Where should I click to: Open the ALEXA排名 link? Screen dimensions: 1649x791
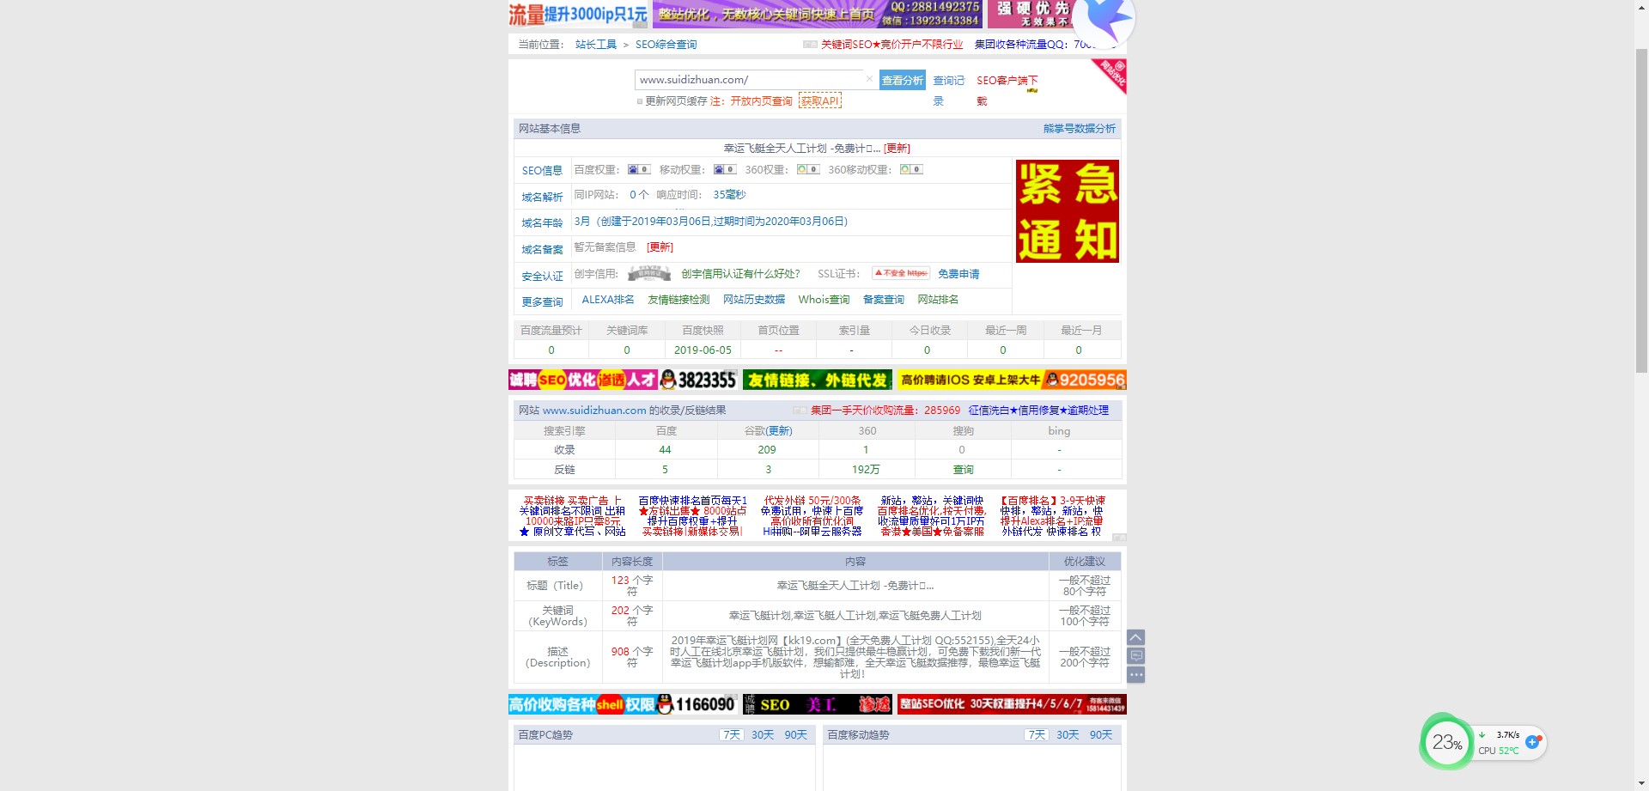[608, 299]
